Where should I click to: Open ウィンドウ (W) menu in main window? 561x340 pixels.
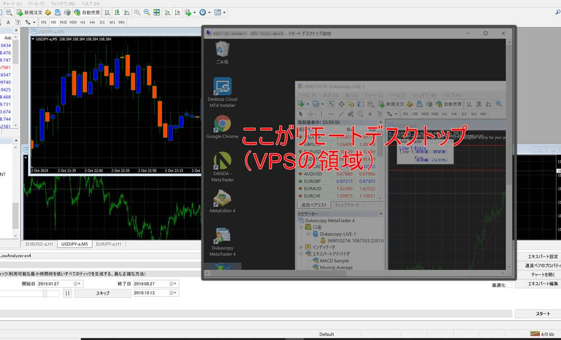point(63,3)
